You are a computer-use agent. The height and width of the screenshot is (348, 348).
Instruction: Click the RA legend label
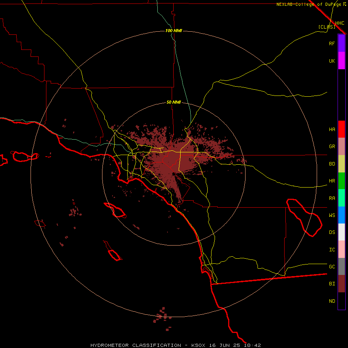pyautogui.click(x=332, y=198)
